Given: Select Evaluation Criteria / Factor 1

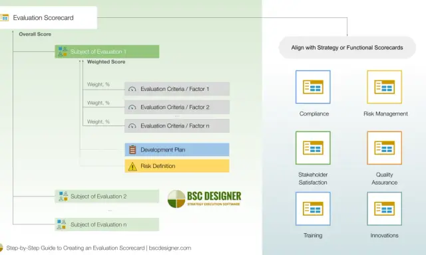Looking at the screenshot, I should (x=177, y=89).
